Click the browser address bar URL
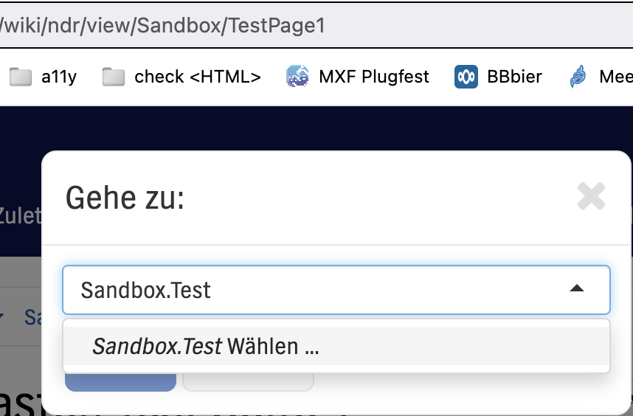The height and width of the screenshot is (416, 633). click(162, 26)
